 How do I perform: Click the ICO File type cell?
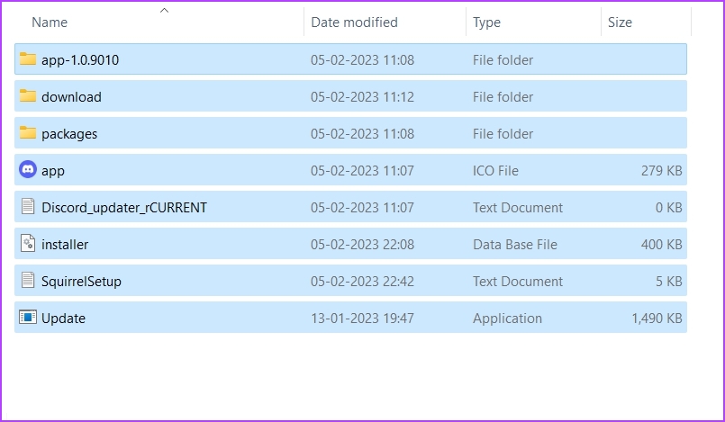(495, 171)
